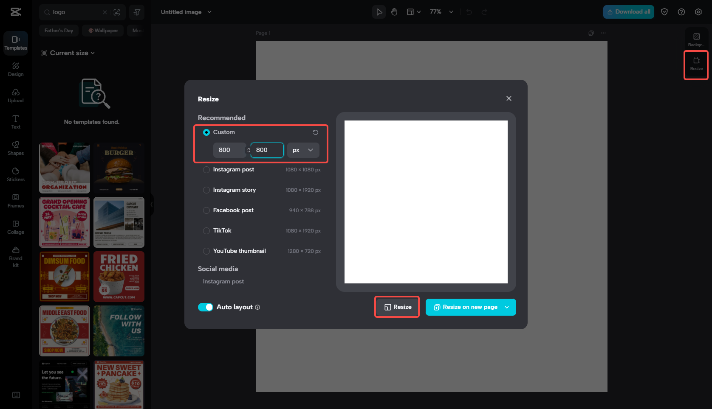The width and height of the screenshot is (712, 409).
Task: Open the Brand kit panel
Action: (15, 257)
